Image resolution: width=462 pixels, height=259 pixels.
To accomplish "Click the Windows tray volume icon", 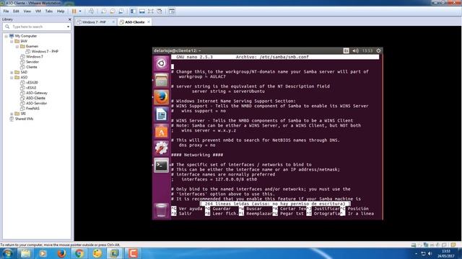I will [430, 253].
